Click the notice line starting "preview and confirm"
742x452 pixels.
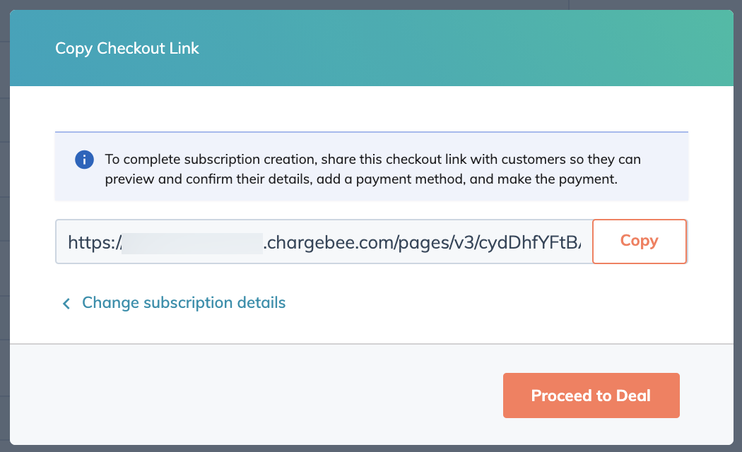point(361,179)
